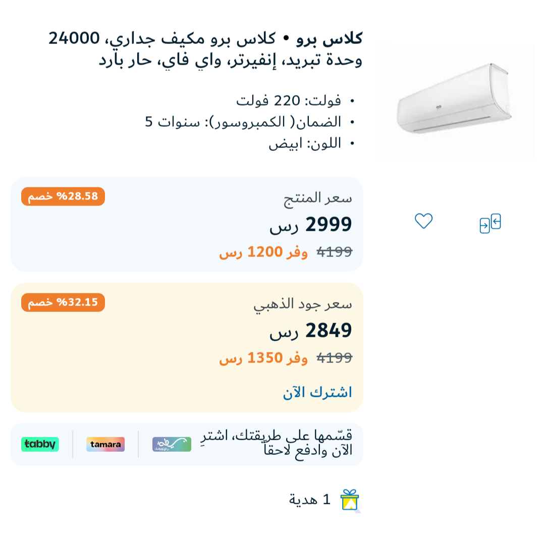This screenshot has height=535, width=545.
Task: Click the purple-green installment provider logo
Action: [x=172, y=444]
